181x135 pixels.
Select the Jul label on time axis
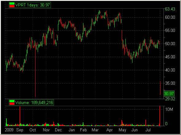[148, 130]
